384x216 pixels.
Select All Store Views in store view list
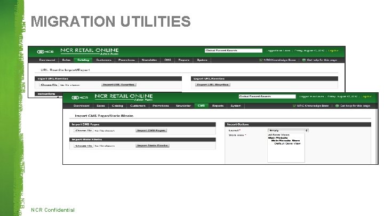(x=279, y=135)
